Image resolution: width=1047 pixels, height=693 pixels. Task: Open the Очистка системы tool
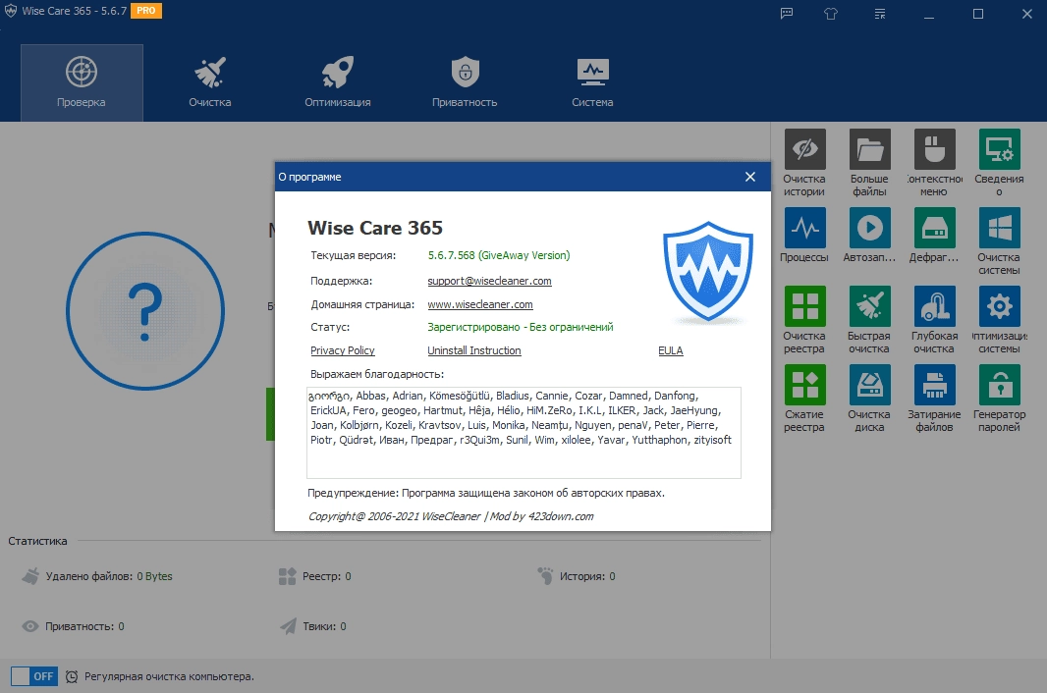click(x=999, y=241)
